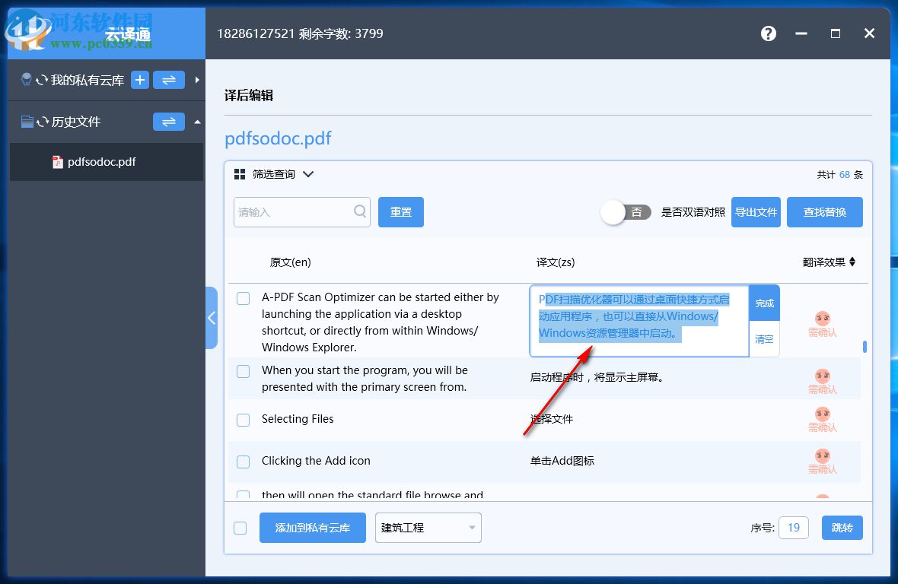This screenshot has height=584, width=898.
Task: Collapse the 历史文件 section arrow
Action: pos(197,122)
